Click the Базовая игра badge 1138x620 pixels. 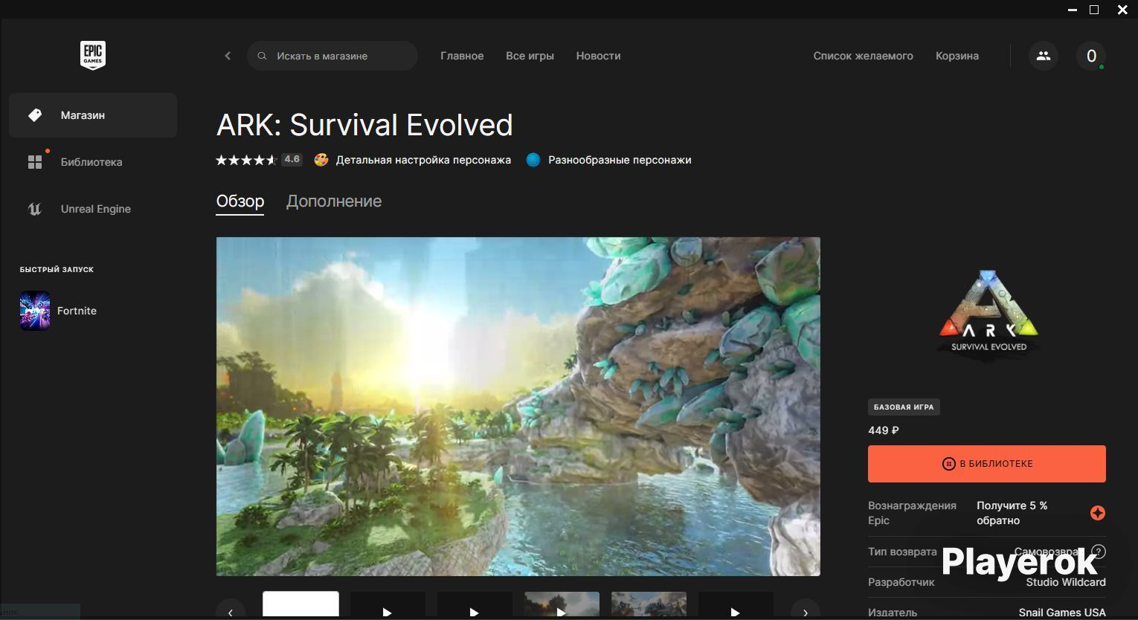click(x=904, y=407)
